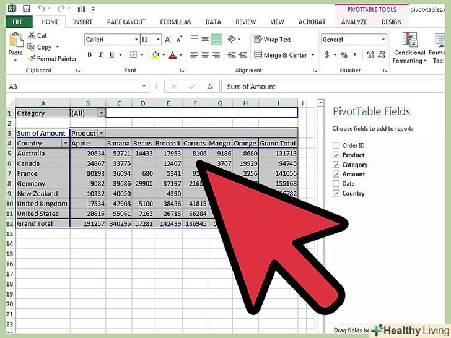Open the General number format dropdown
This screenshot has width=451, height=338.
[x=383, y=40]
